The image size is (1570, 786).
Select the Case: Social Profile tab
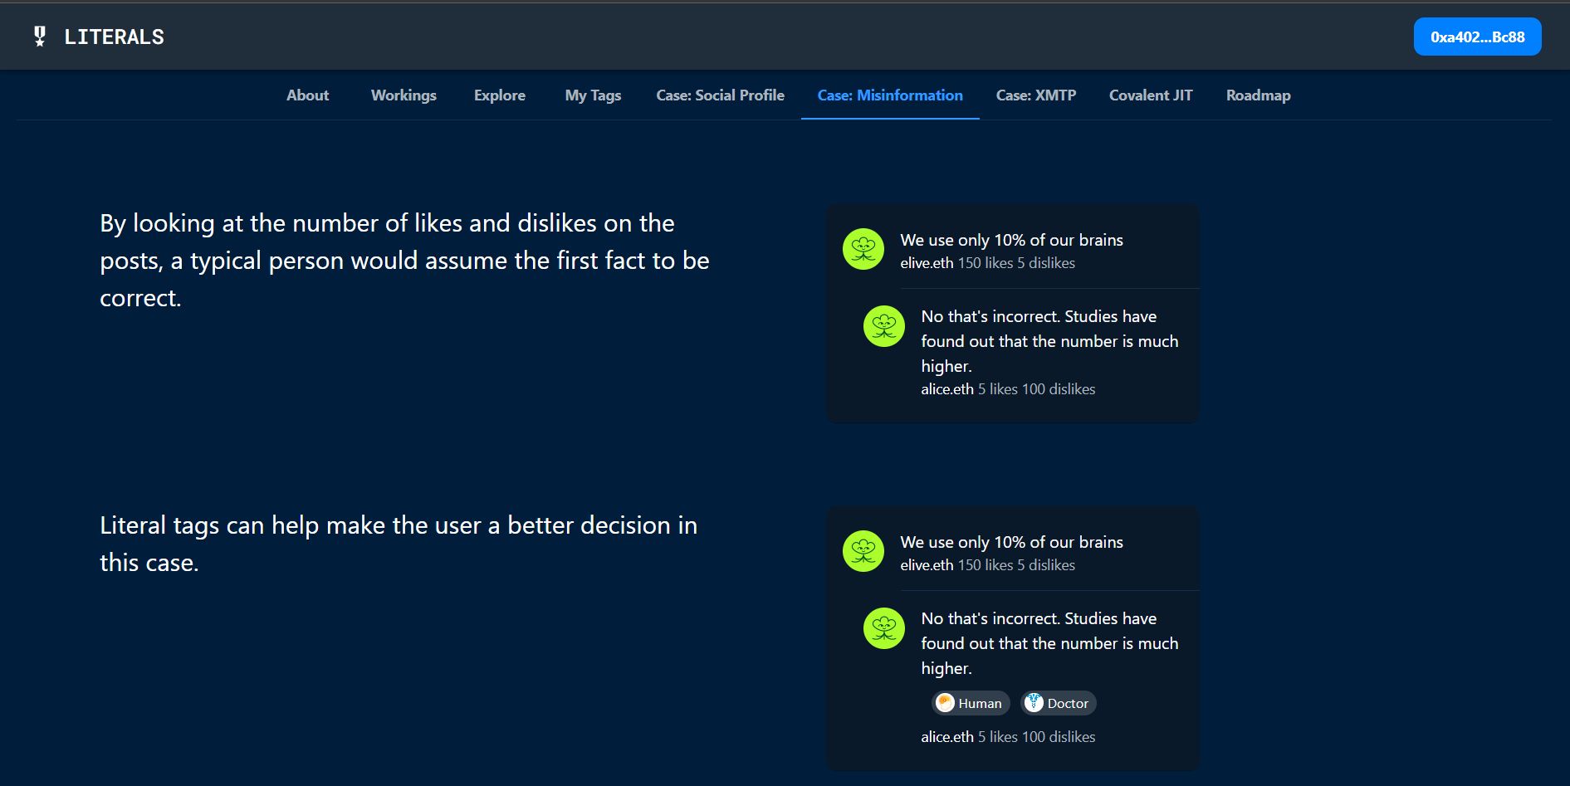coord(720,95)
